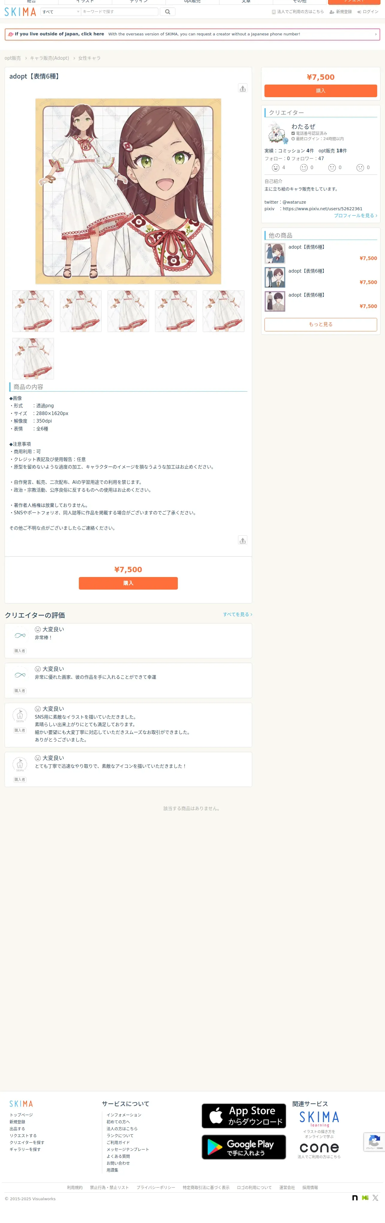
Task: Select the fifth expression thumbnail
Action: tap(224, 311)
